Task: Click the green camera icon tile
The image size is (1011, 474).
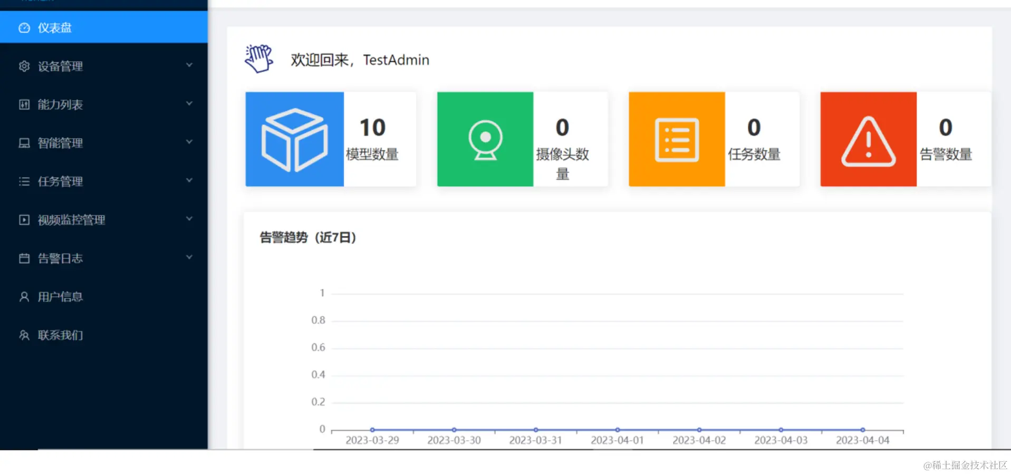Action: [485, 139]
